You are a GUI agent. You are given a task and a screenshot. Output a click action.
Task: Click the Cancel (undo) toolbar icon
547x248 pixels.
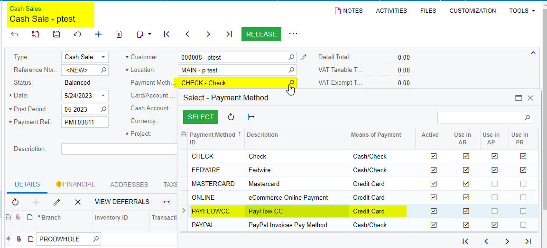77,34
